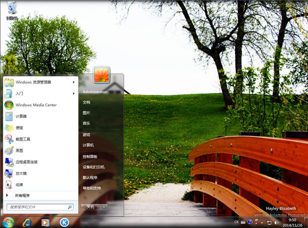Open 设备和打印机 devices and printers
This screenshot has height=228, width=308.
point(93,167)
